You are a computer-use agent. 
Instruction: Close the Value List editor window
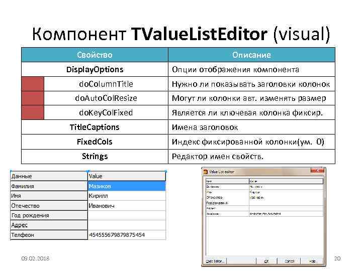click(x=317, y=171)
